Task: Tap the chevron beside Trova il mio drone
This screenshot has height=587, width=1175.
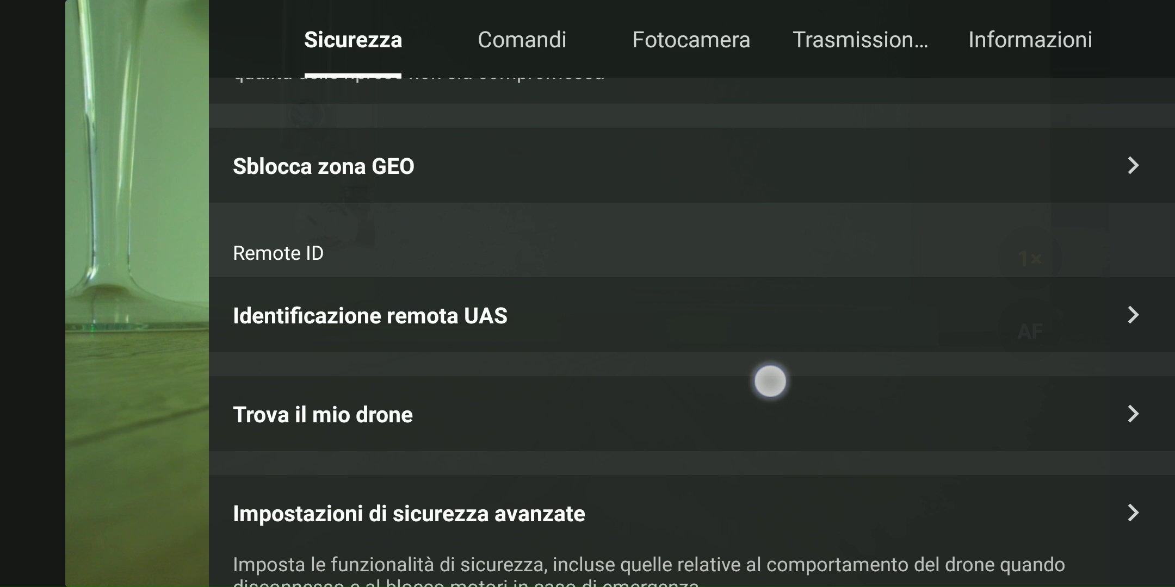Action: click(x=1133, y=414)
